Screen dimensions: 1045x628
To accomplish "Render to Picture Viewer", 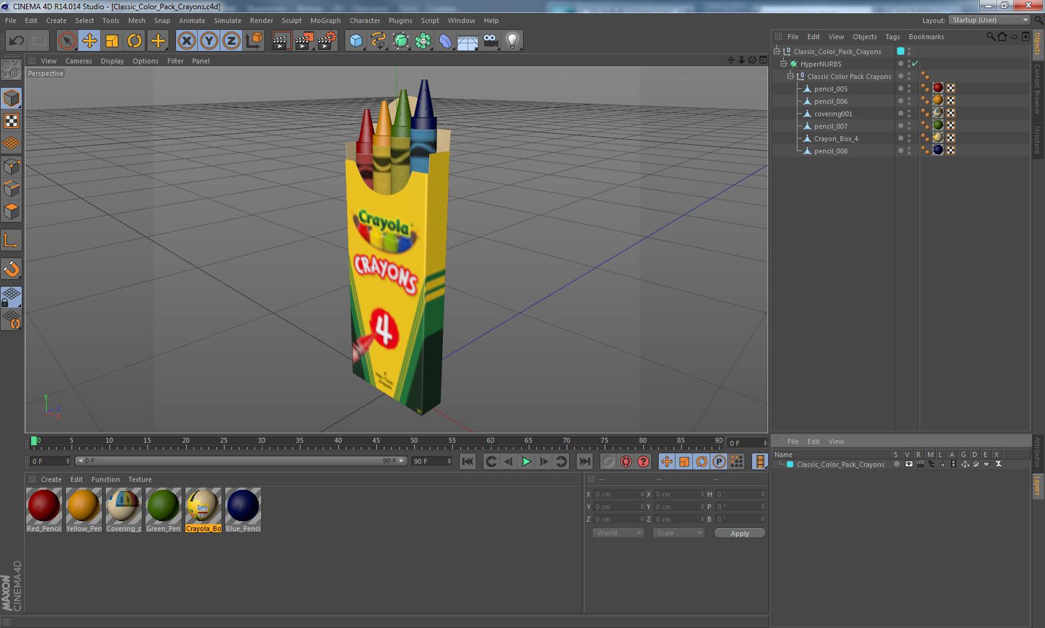I will [x=304, y=41].
